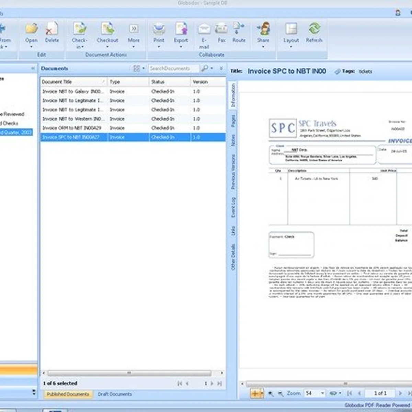412x412 pixels.
Task: Sort by Document Title column header
Action: tap(73, 82)
